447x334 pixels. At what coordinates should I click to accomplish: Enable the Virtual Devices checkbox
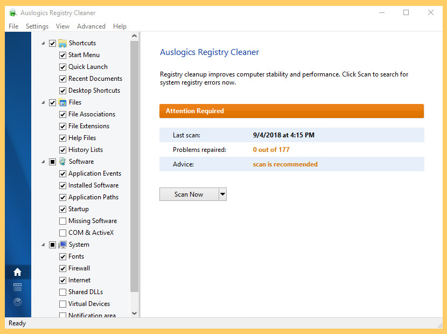(62, 304)
